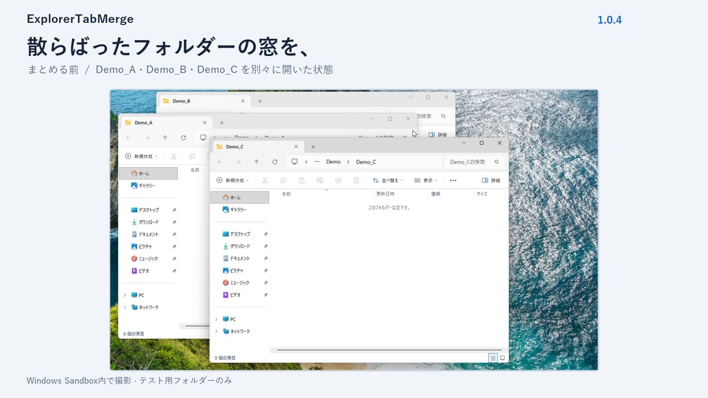Refresh the Demo_C window
Viewport: 708px width, 398px height.
pos(274,162)
